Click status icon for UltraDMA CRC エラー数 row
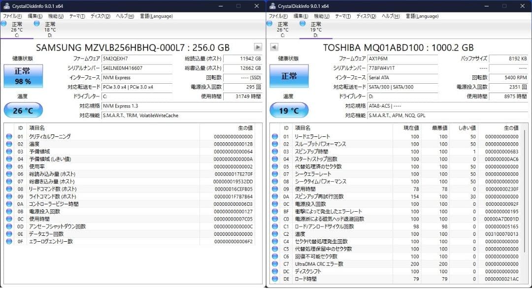 (275, 263)
